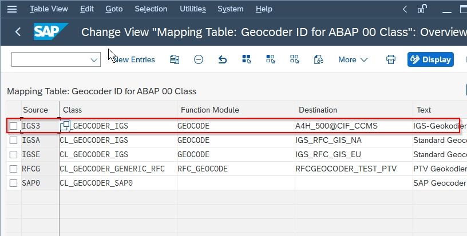This screenshot has height=236, width=467.
Task: Tick the checkbox for row IGS3
Action: (13, 126)
